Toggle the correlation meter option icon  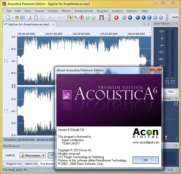176,104
